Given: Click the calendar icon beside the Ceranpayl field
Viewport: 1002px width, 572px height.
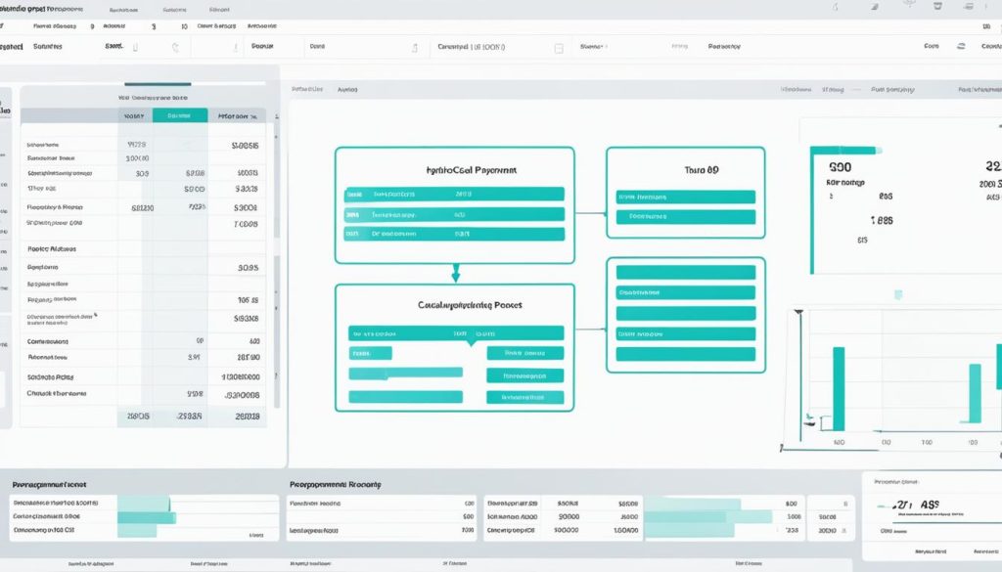Looking at the screenshot, I should pyautogui.click(x=559, y=47).
